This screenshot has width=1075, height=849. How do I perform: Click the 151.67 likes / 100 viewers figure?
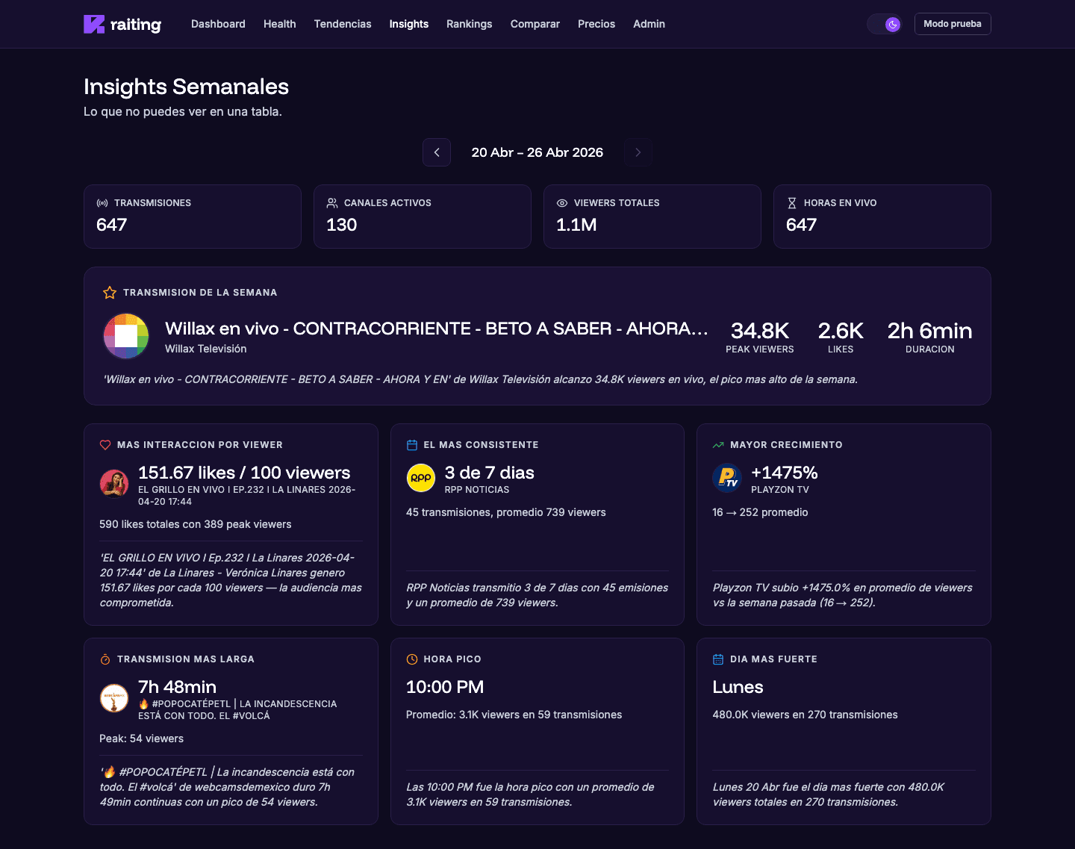[x=244, y=473]
